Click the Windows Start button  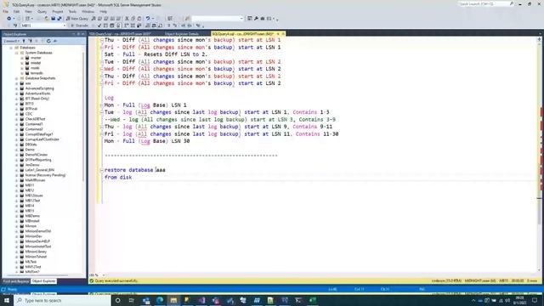[7, 300]
